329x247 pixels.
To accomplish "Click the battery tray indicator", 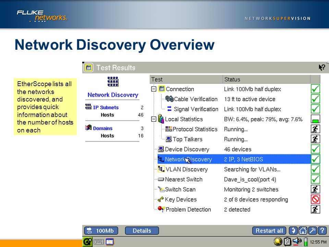I will 306,242.
